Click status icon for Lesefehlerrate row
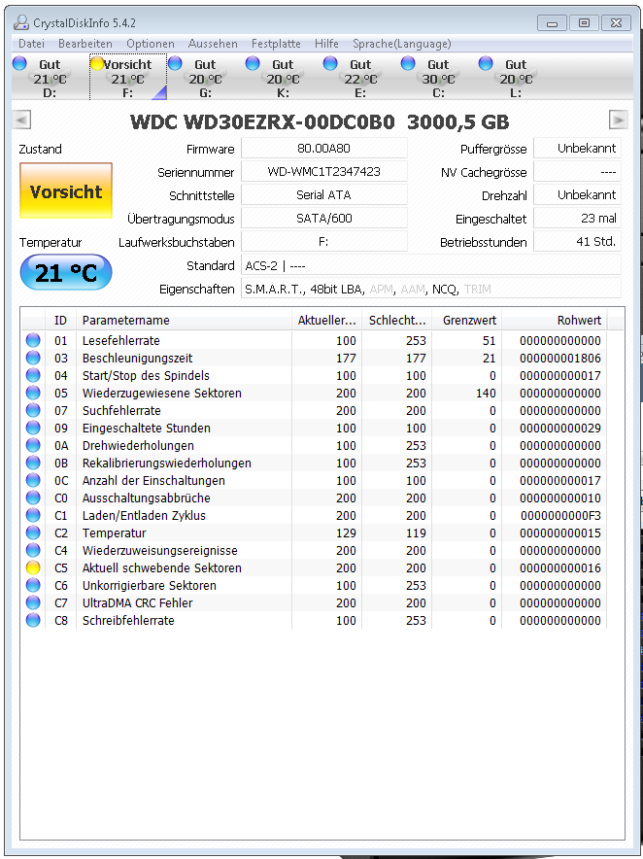643x859 pixels. pos(33,340)
